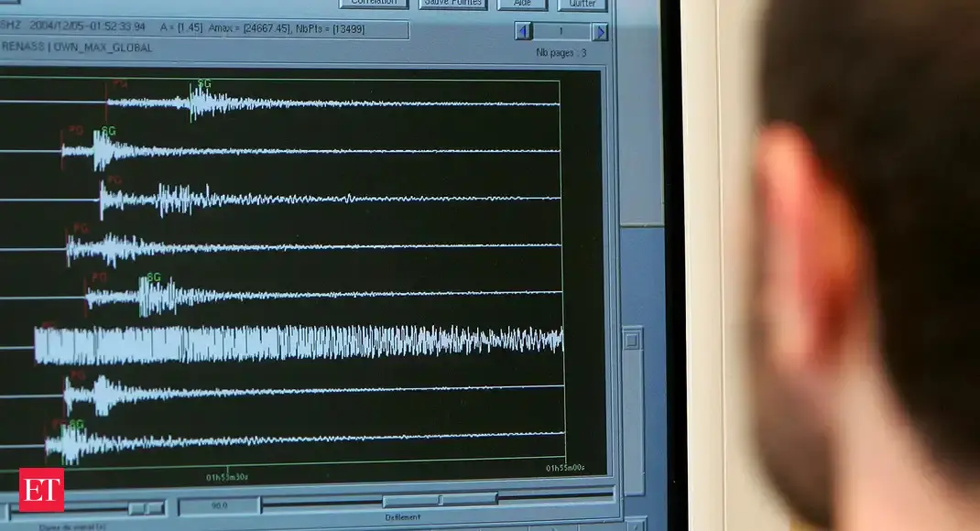This screenshot has height=531, width=980.
Task: Click the page number field showing 1
Action: [561, 32]
